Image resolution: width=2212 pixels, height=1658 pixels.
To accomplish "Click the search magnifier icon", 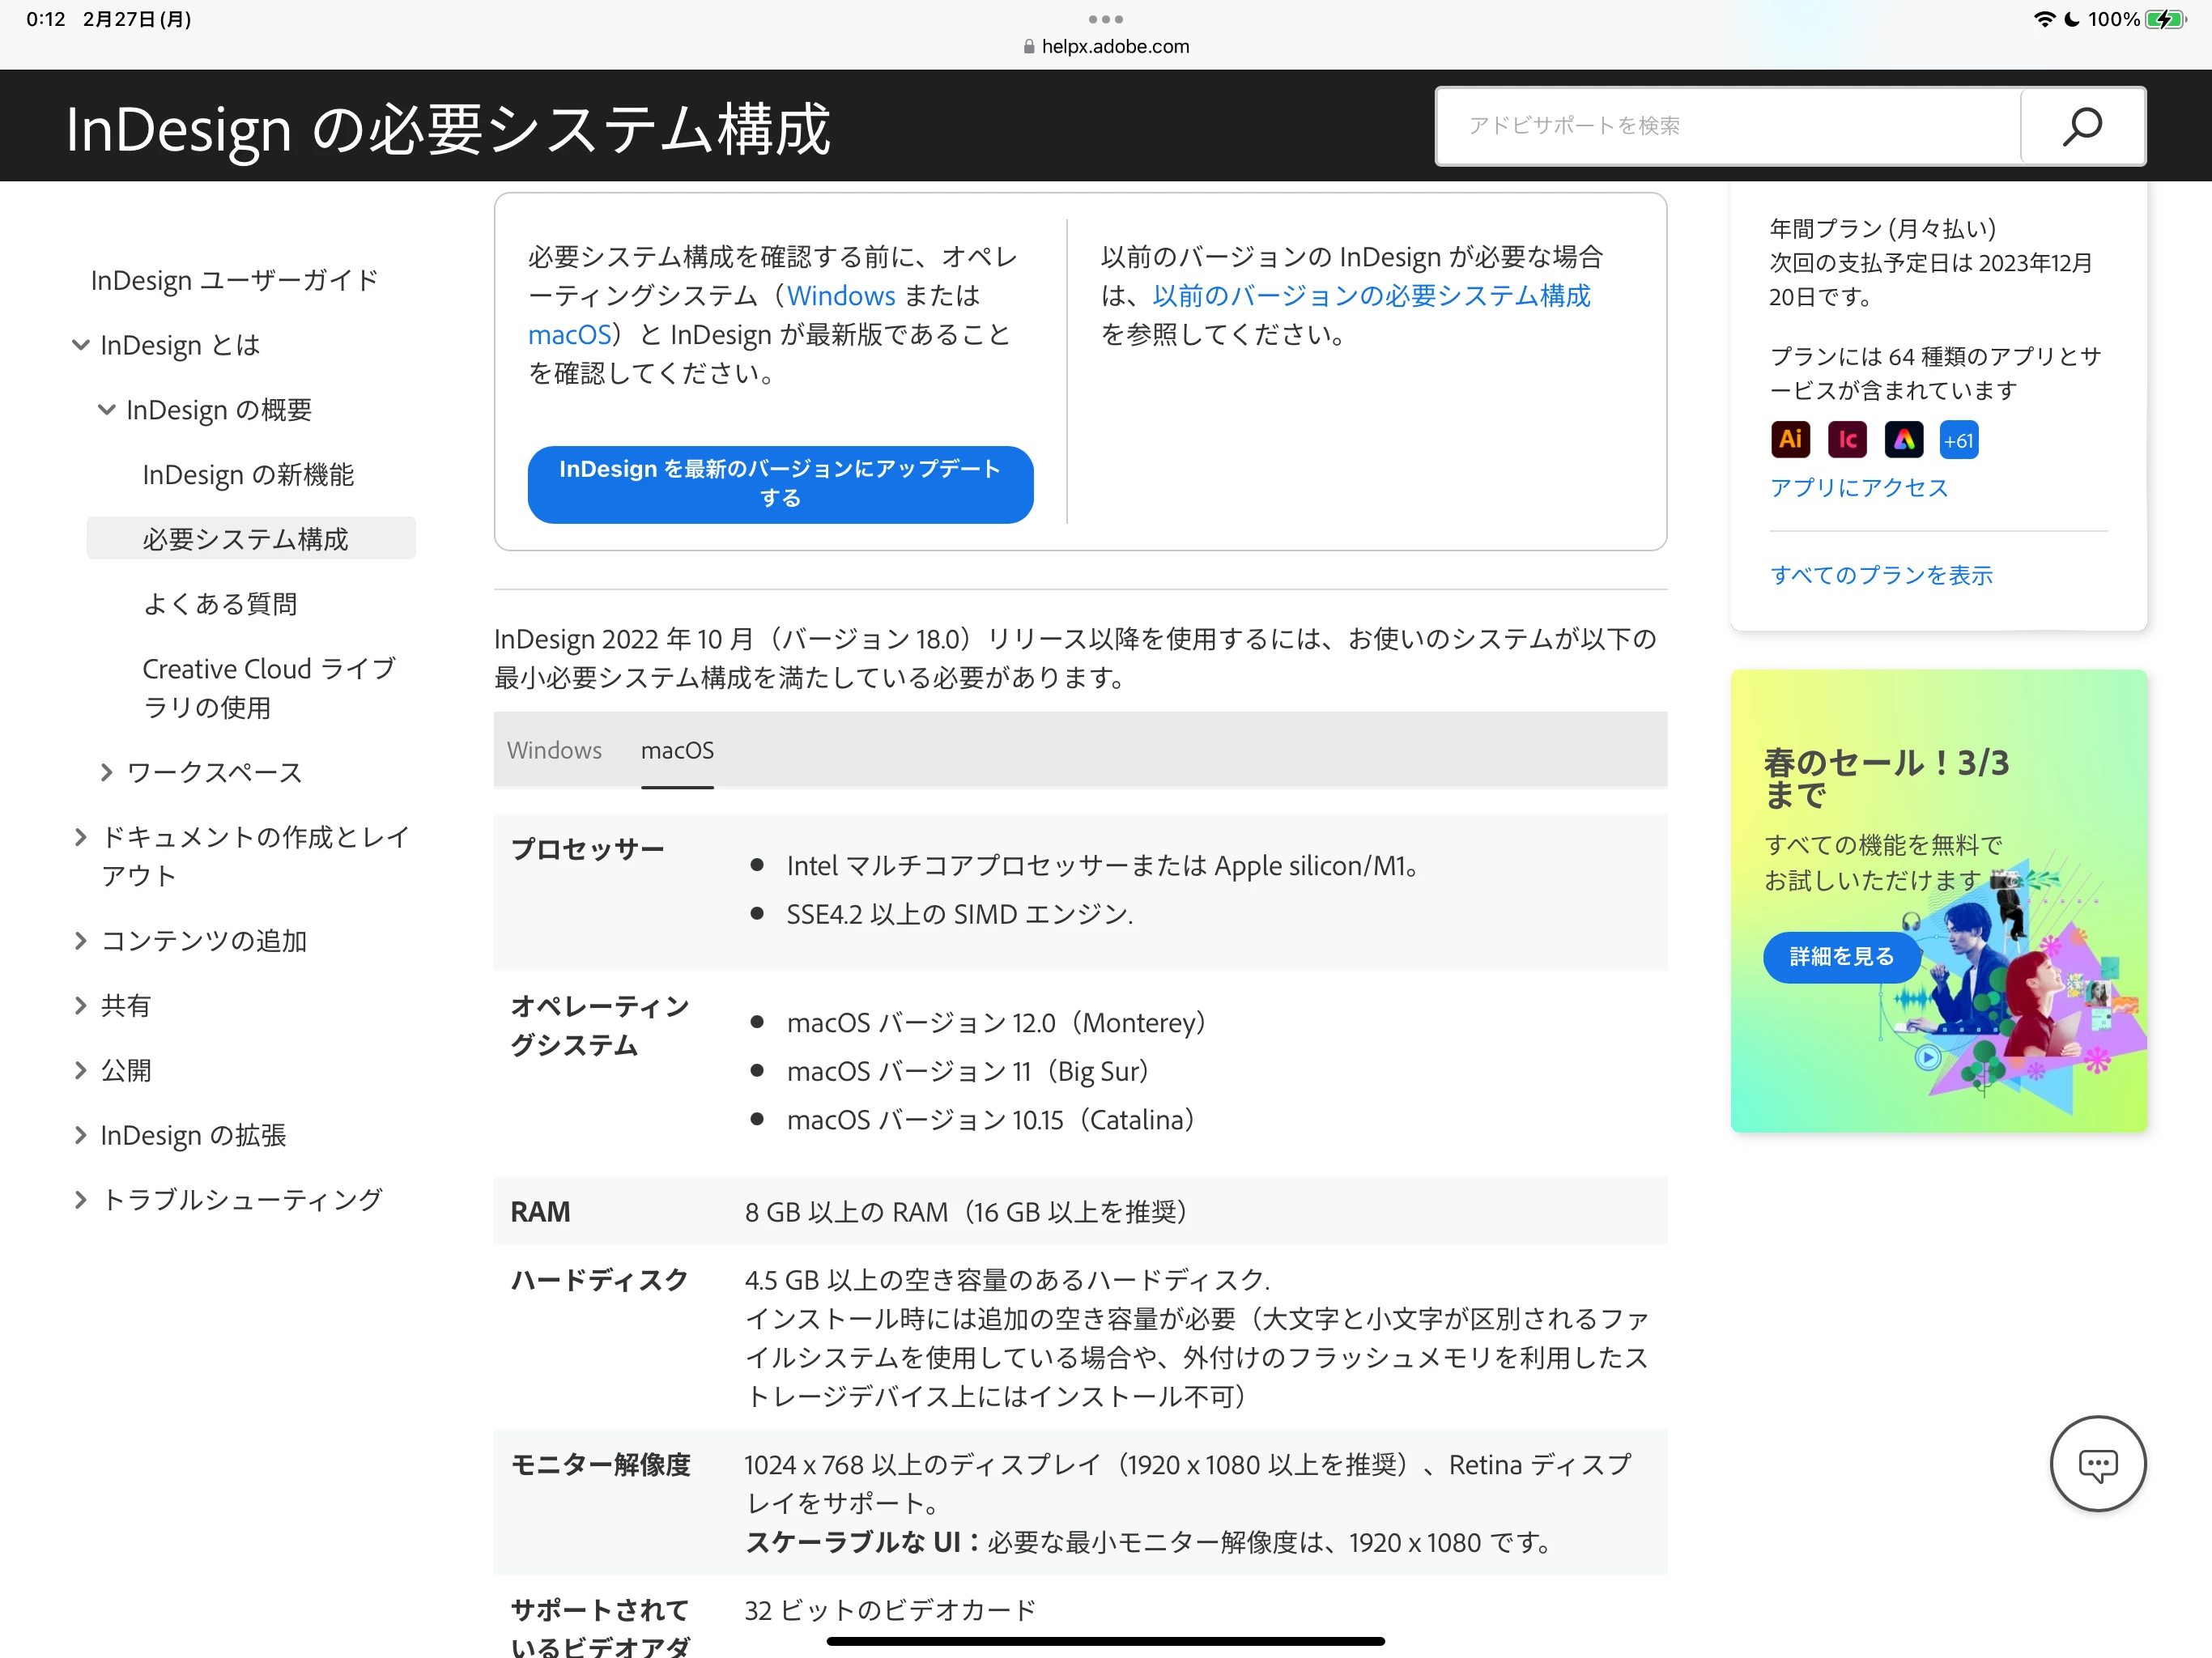I will click(x=2082, y=126).
